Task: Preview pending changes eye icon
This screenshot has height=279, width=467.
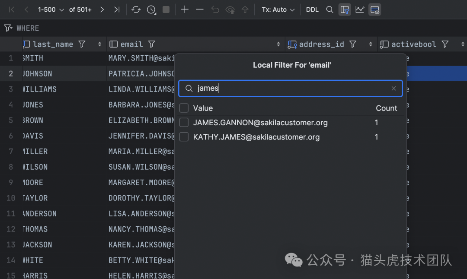Action: coord(230,10)
